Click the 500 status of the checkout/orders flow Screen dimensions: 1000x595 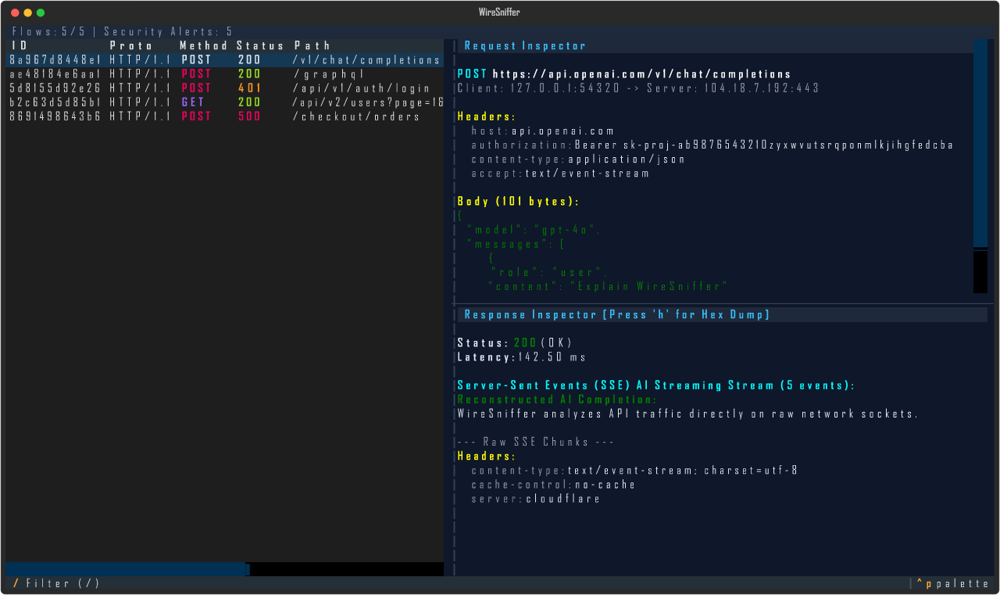[250, 116]
